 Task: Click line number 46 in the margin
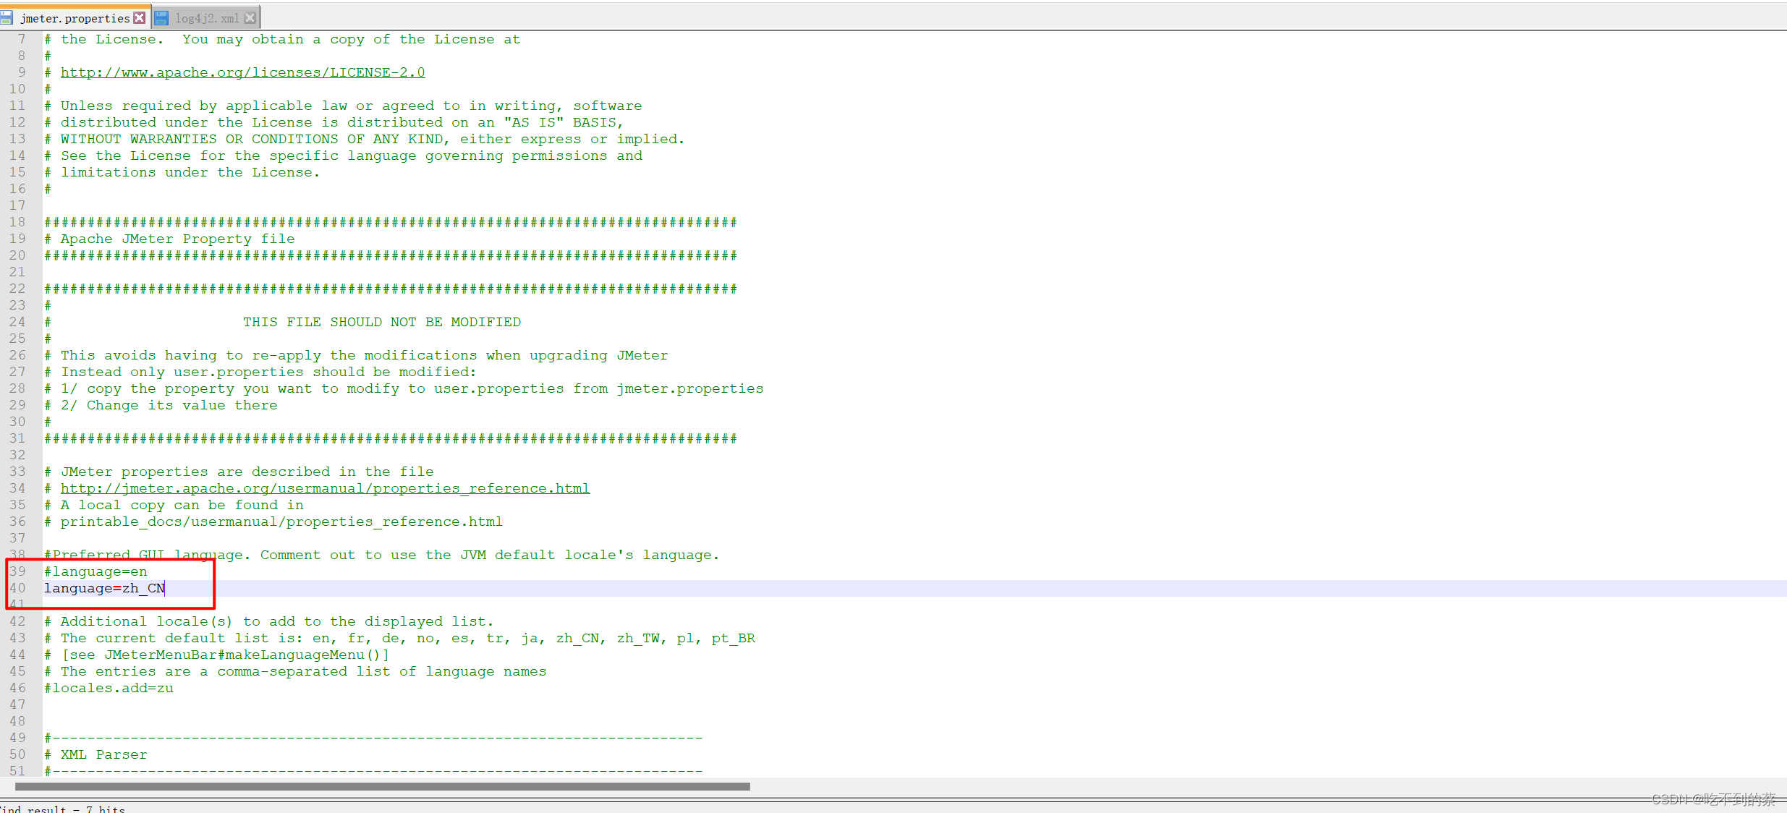tap(17, 688)
